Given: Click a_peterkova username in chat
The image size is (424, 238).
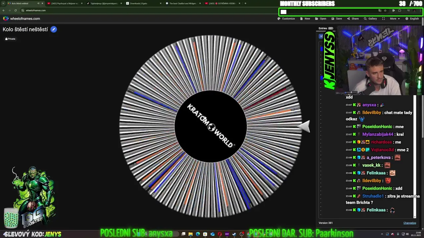Looking at the screenshot, I should pyautogui.click(x=379, y=158).
